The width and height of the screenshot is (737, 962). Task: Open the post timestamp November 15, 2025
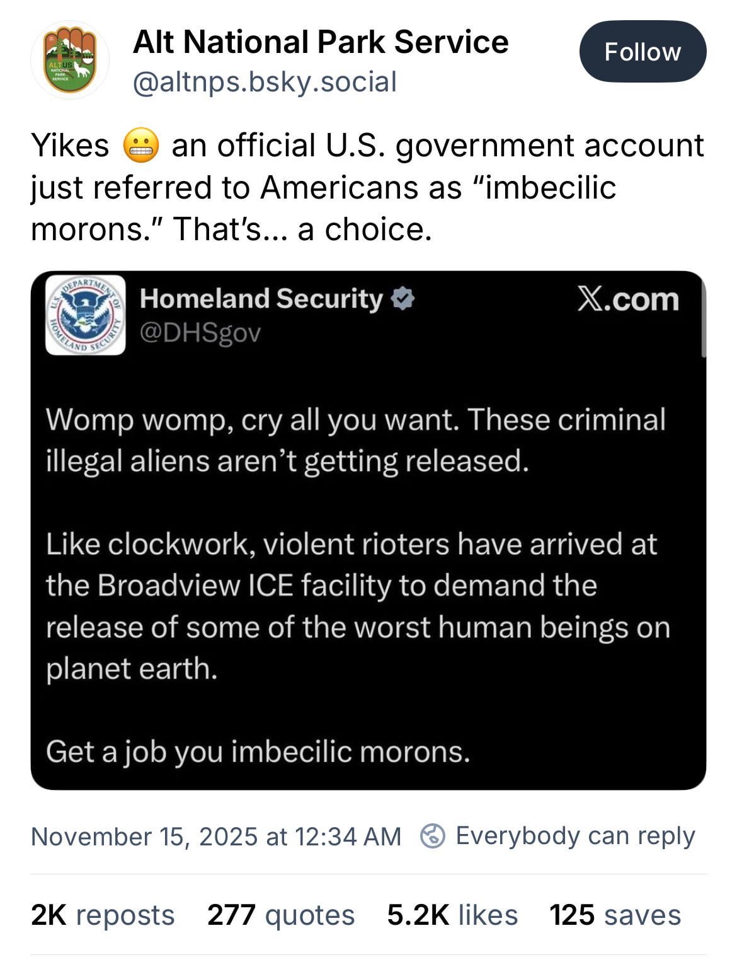(x=216, y=837)
